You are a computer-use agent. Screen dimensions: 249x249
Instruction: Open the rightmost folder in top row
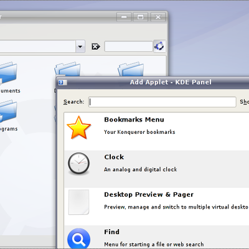[x=131, y=69]
